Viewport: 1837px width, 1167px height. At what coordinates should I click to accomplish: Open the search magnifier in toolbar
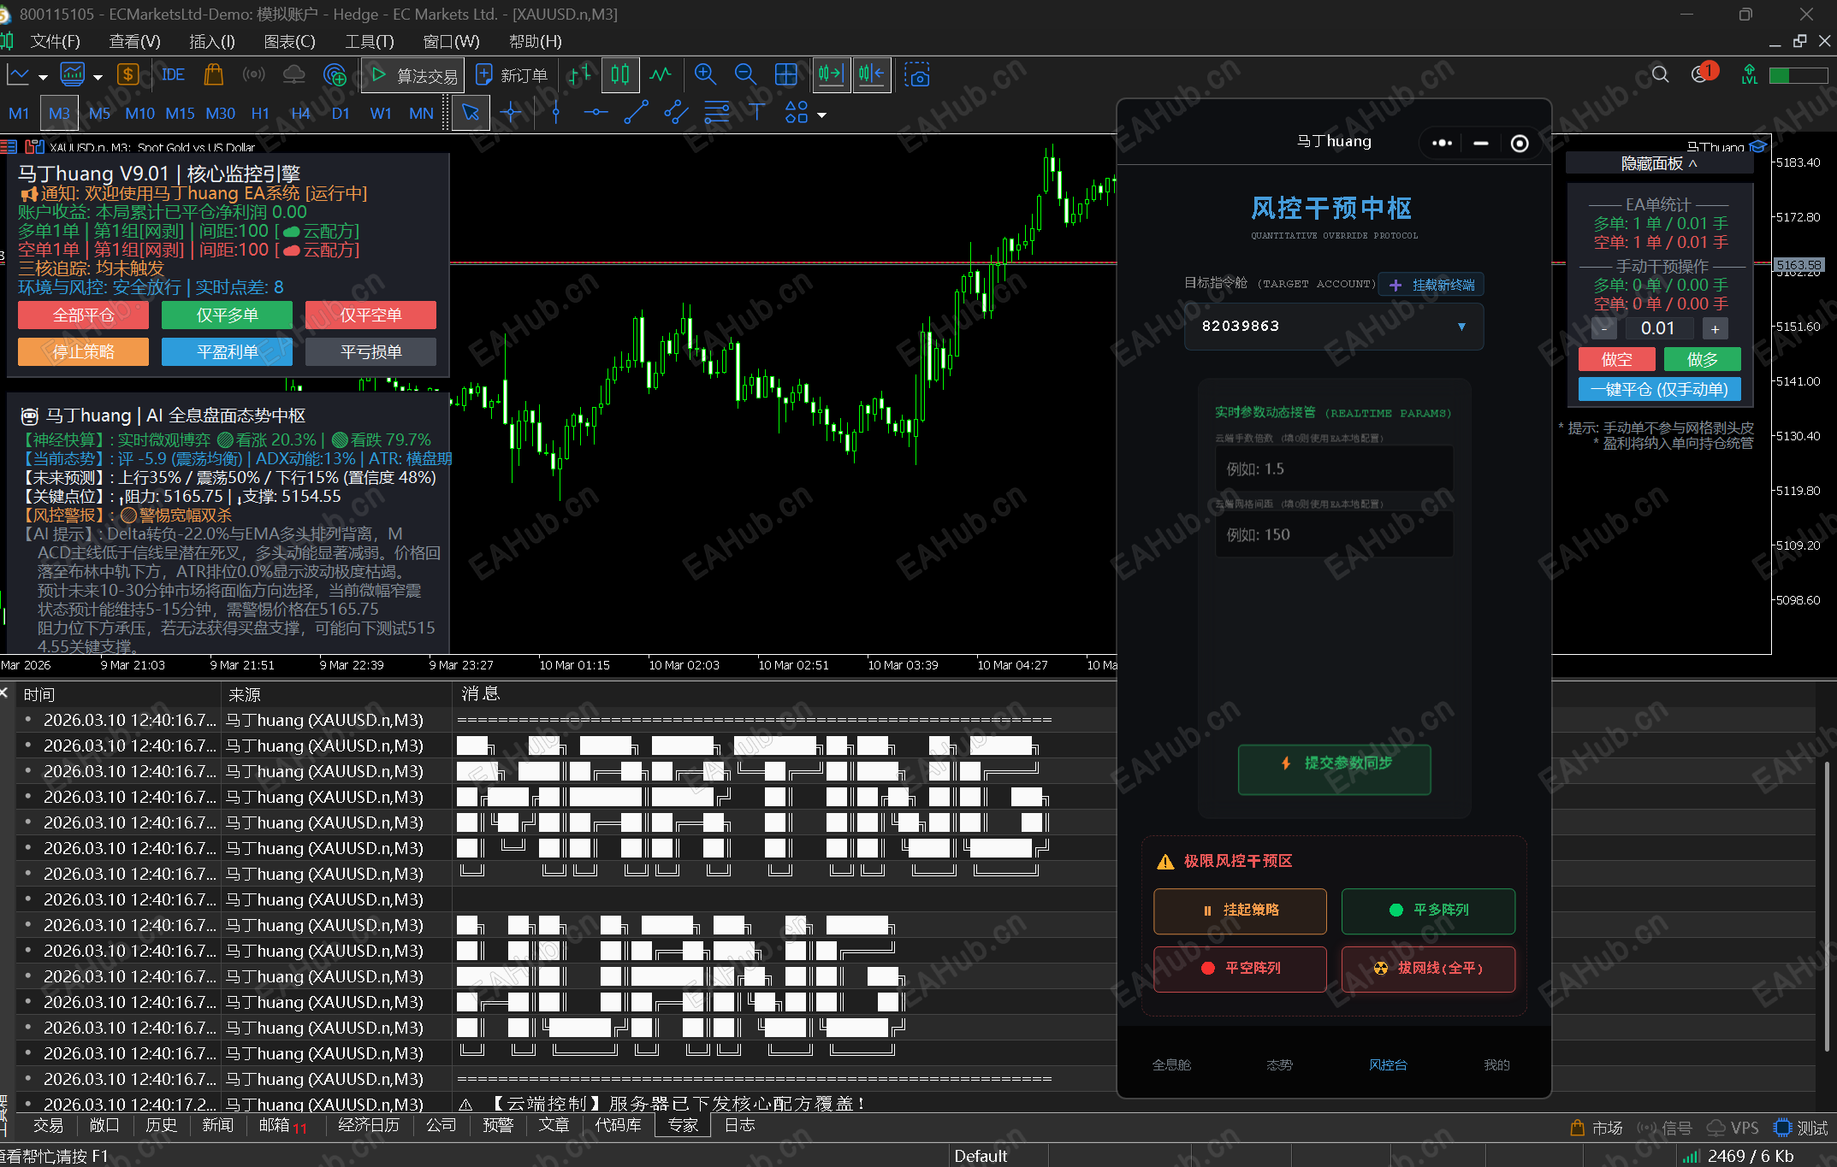click(x=1660, y=75)
